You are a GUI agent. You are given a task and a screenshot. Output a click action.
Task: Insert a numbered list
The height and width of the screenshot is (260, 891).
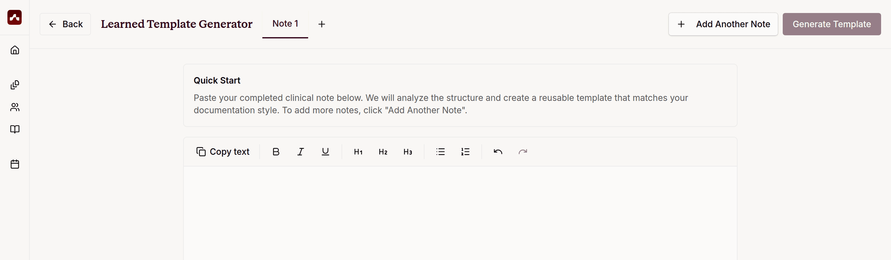(x=465, y=152)
